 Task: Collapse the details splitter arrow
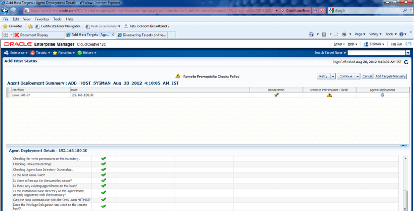coord(403,145)
